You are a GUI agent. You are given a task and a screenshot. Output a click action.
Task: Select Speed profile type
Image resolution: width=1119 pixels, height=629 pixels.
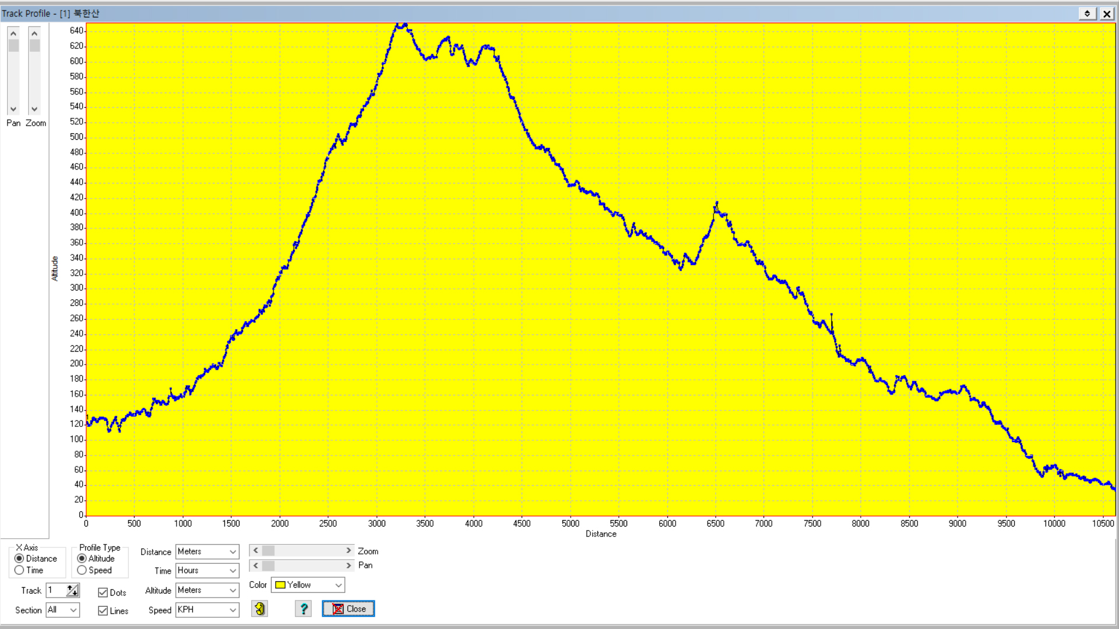pyautogui.click(x=82, y=570)
